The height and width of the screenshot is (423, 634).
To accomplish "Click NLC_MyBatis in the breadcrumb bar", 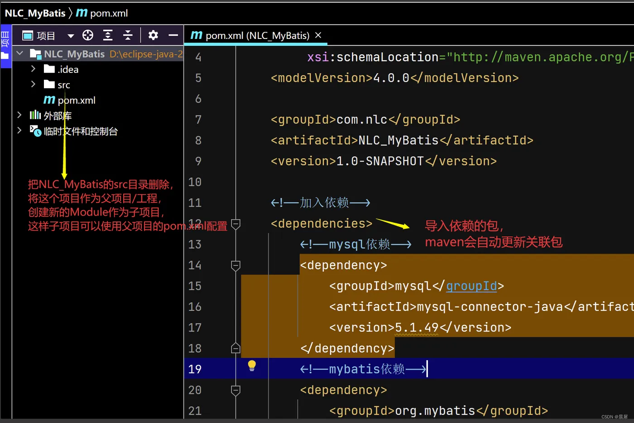I will click(x=35, y=13).
